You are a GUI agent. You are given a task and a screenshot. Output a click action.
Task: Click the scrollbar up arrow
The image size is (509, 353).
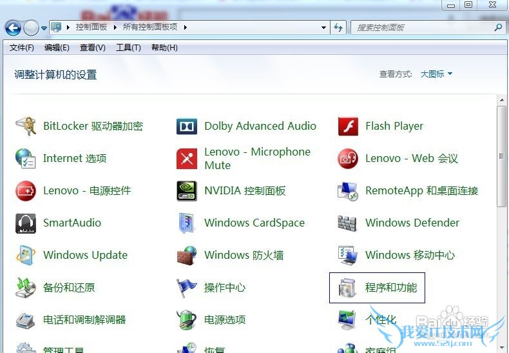tap(501, 100)
